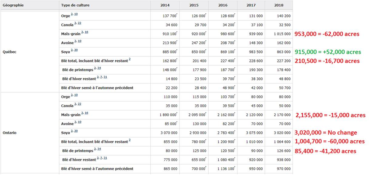Image resolution: width=369 pixels, height=177 pixels.
Task: Click Ontario Soya 2014 value 3 070 000
Action: [x=167, y=133]
